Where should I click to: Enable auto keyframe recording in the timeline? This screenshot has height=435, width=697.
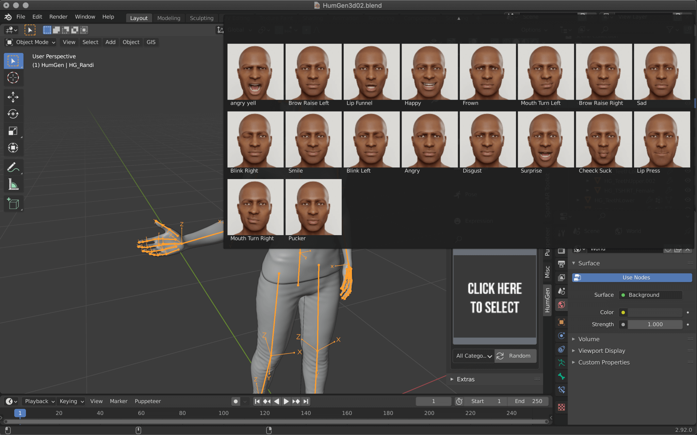(236, 401)
